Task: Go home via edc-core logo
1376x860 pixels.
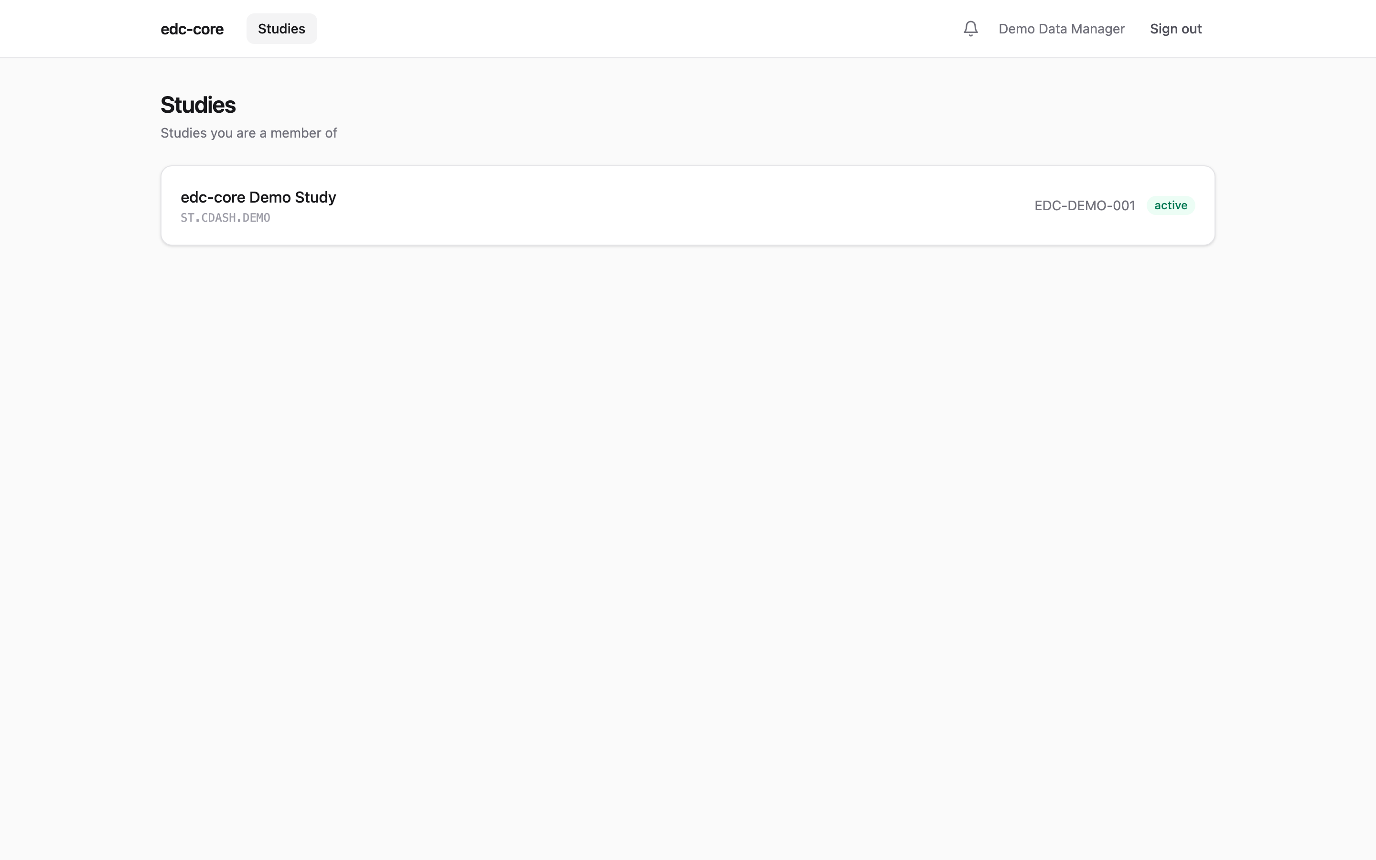Action: pos(192,29)
